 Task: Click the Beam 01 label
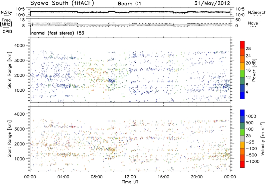pos(129,4)
